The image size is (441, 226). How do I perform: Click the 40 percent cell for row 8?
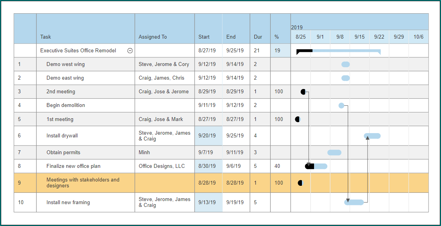(x=280, y=166)
